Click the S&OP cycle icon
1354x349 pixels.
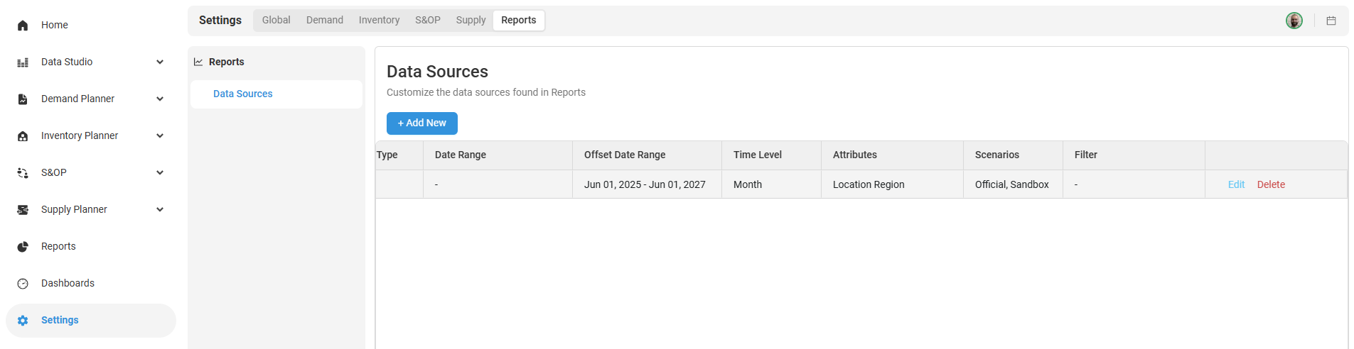click(23, 173)
